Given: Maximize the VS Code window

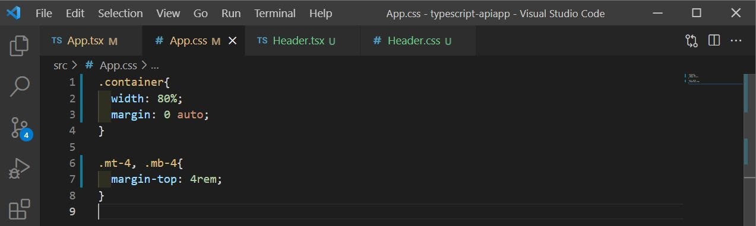Looking at the screenshot, I should point(697,13).
